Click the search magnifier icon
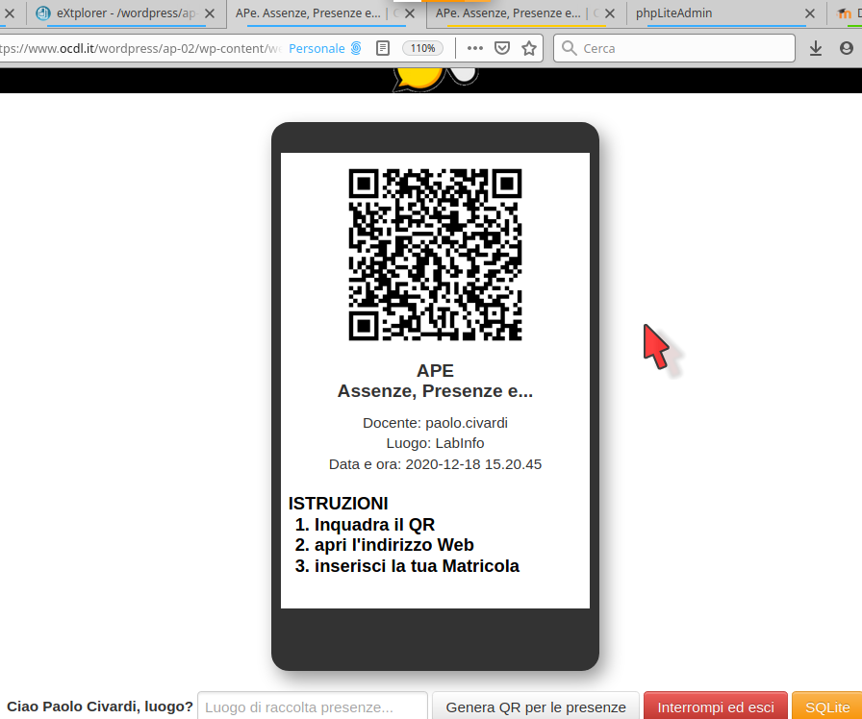The image size is (862, 719). 570,48
